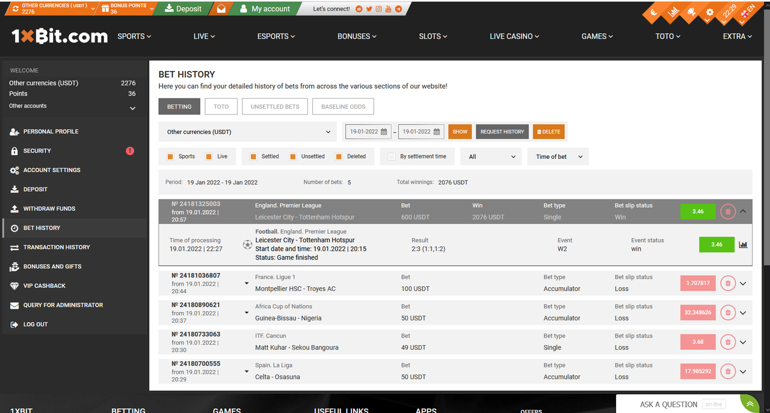Click the security alert exclamation icon
The image size is (770, 413).
coord(130,151)
